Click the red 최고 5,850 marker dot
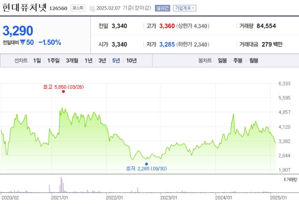Image resolution: width=299 pixels, height=204 pixels. [63, 92]
